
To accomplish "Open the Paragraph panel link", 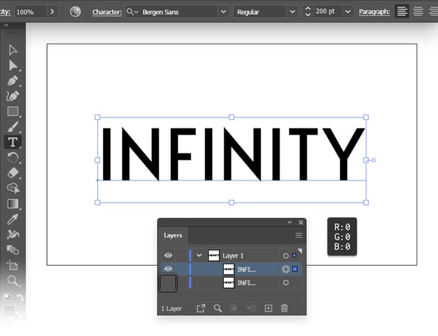I will [374, 12].
